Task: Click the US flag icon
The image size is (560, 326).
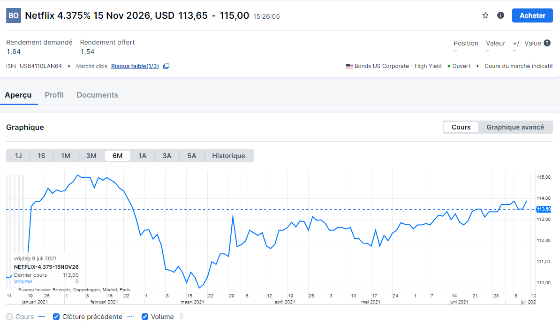Action: click(x=349, y=66)
